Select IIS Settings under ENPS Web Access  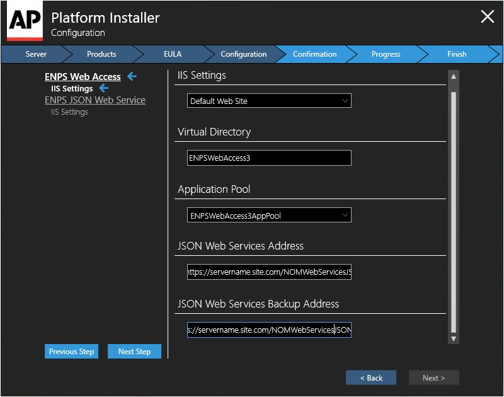(72, 88)
